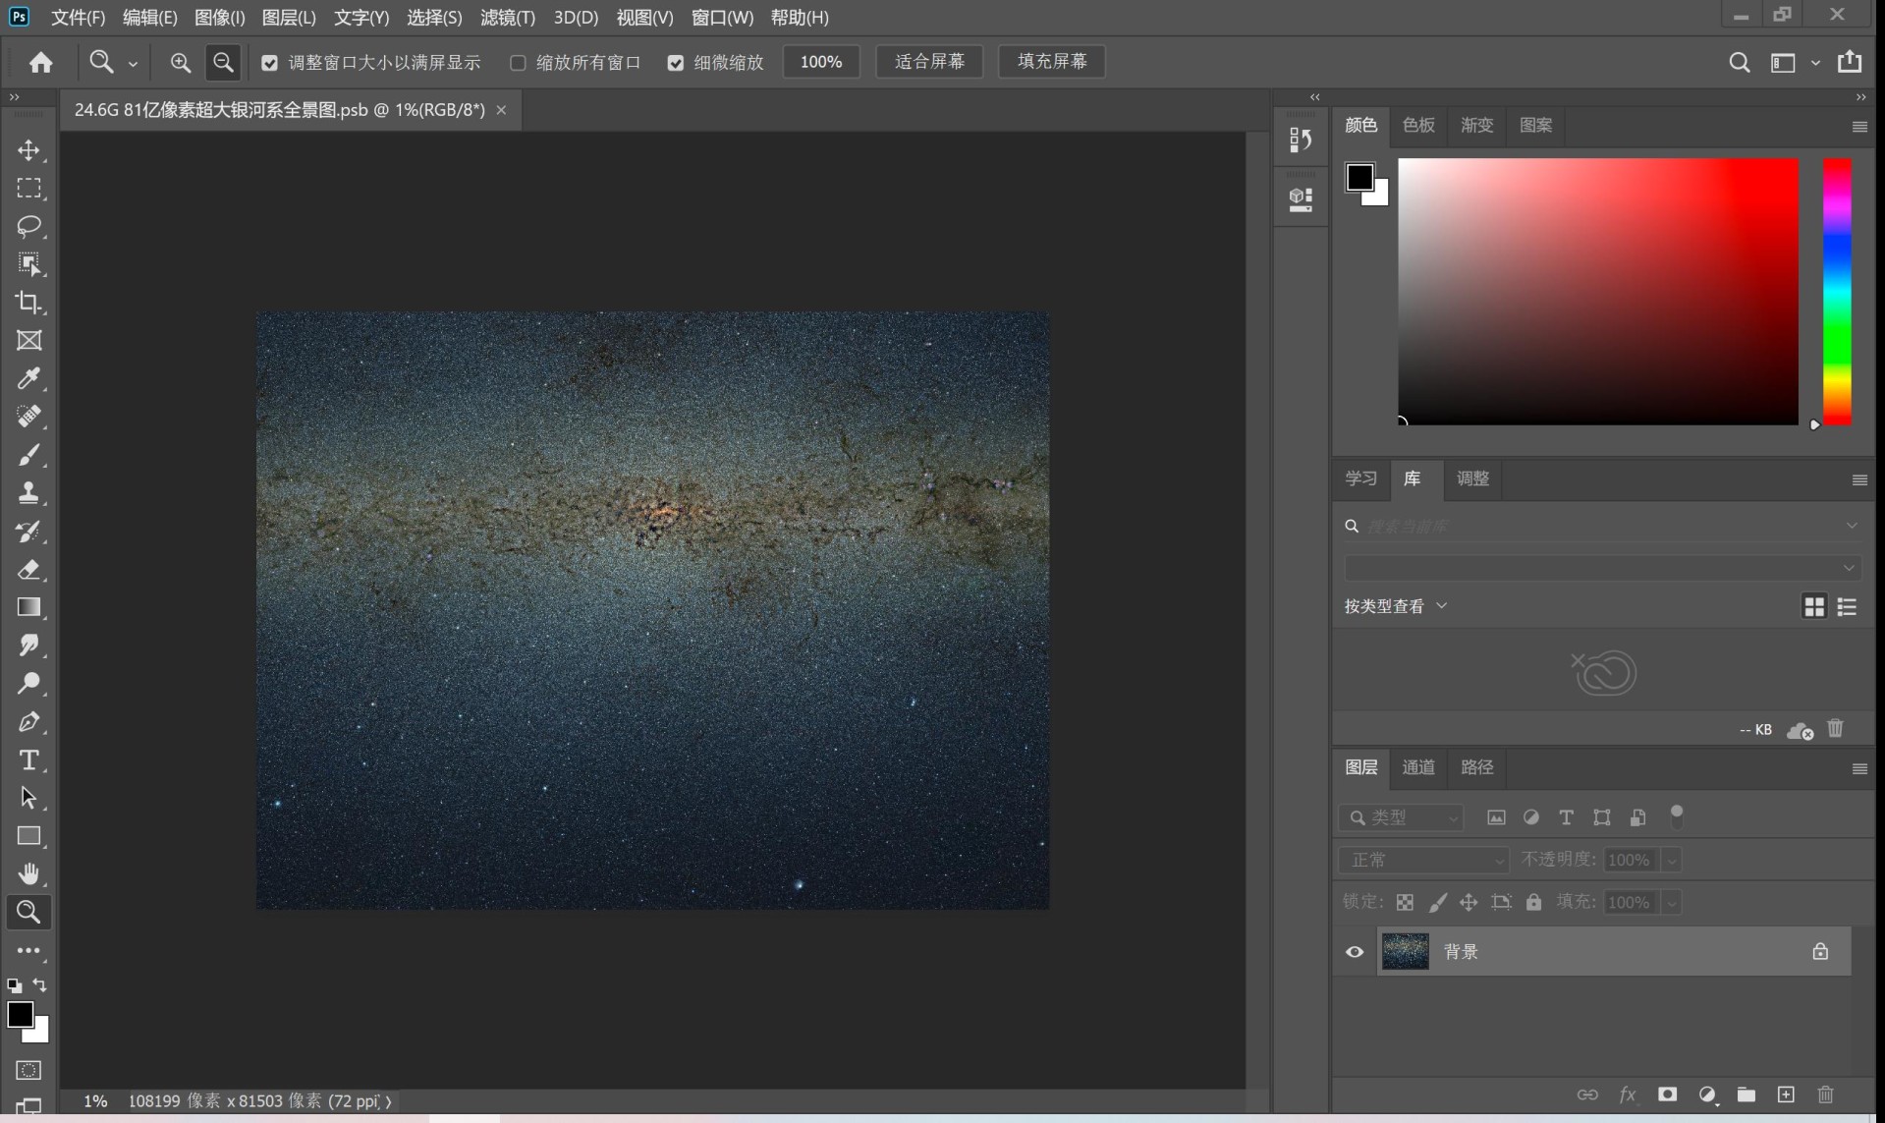Image resolution: width=1885 pixels, height=1123 pixels.
Task: Activate the Horizontal Type tool
Action: pyautogui.click(x=28, y=759)
